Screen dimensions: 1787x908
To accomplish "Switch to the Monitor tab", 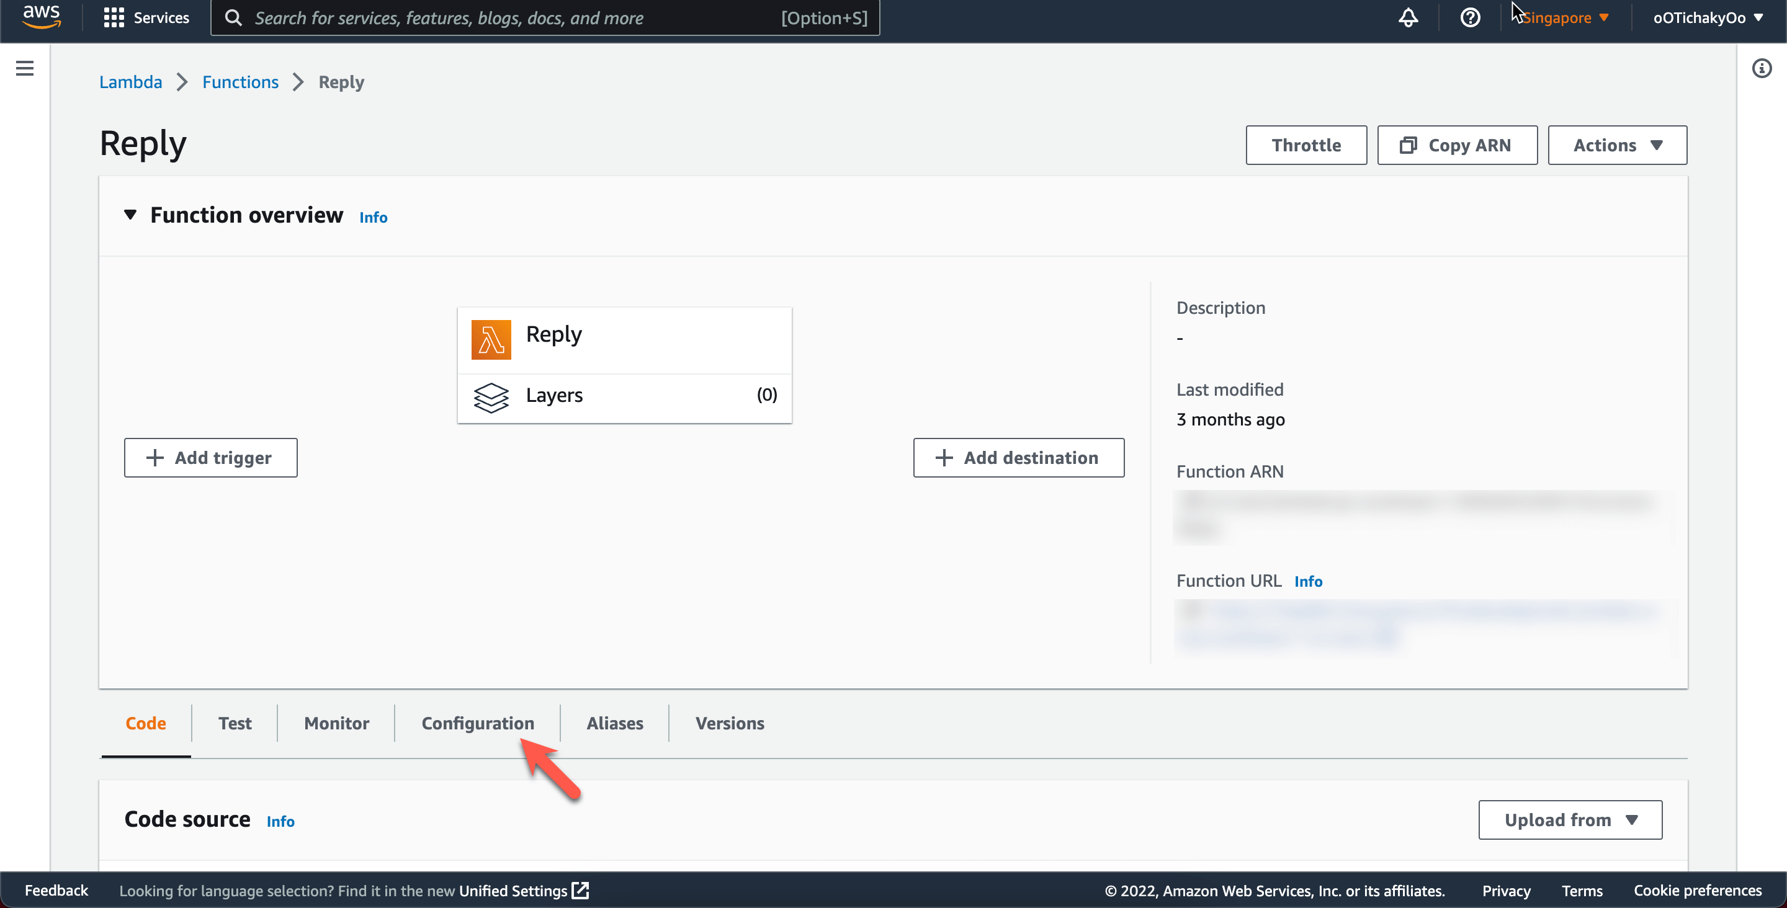I will point(336,723).
